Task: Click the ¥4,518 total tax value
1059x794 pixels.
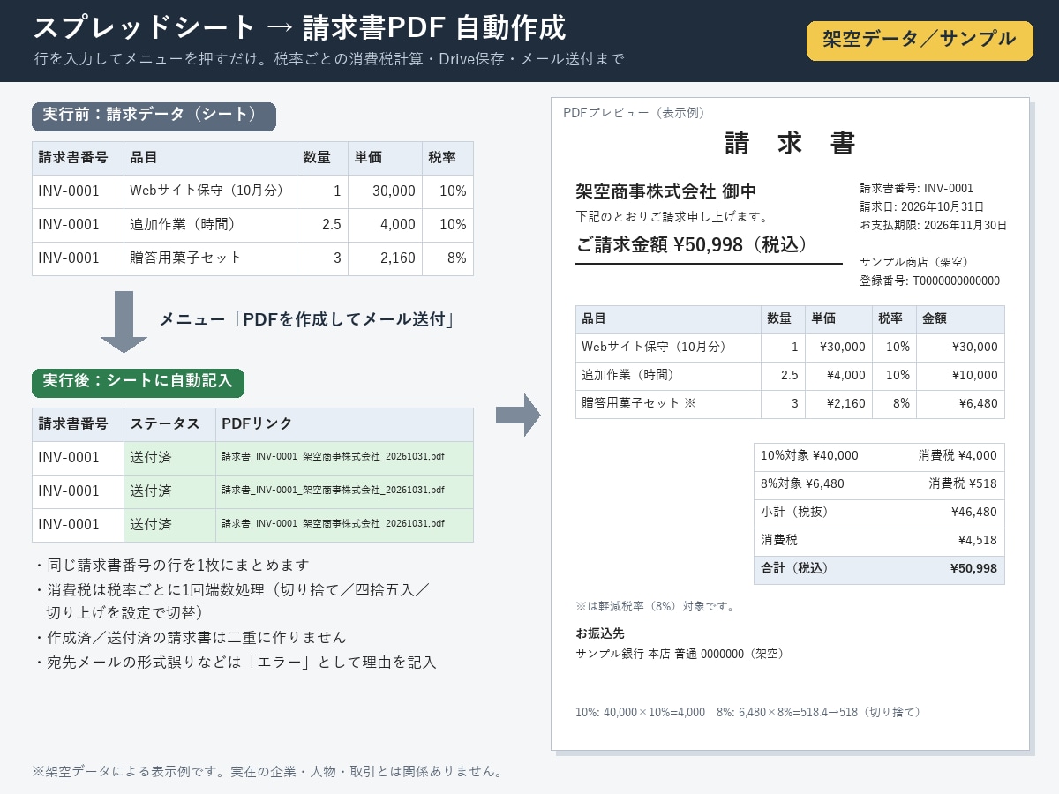Action: point(978,540)
